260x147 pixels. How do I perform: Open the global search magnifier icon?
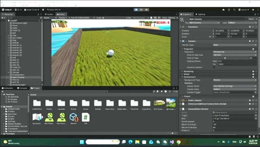click(x=234, y=10)
